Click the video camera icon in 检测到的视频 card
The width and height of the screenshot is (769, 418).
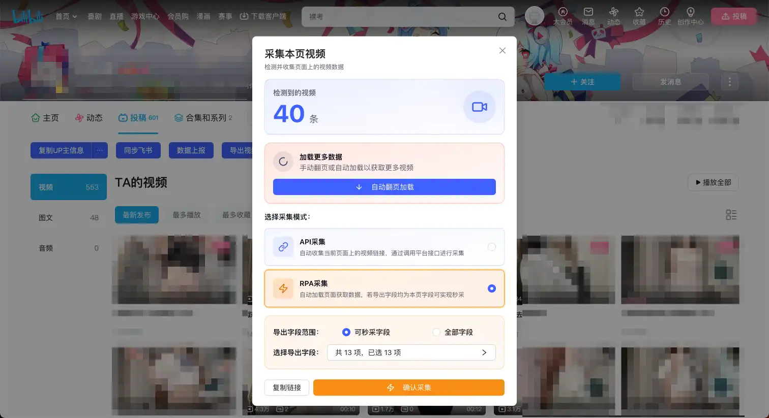coord(479,107)
